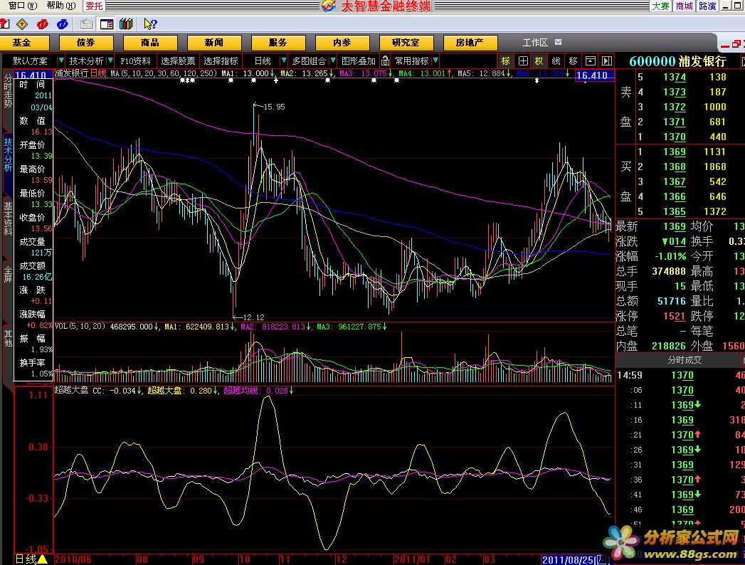The width and height of the screenshot is (745, 565).
Task: Click the yellow diamond up-arrow toolbar icon
Action: pyautogui.click(x=22, y=23)
